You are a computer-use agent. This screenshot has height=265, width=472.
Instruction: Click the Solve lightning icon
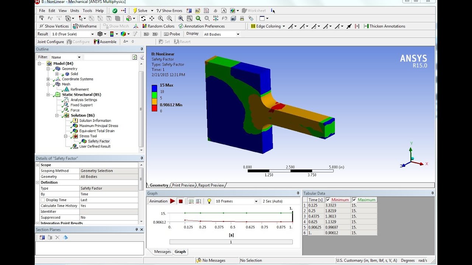pyautogui.click(x=135, y=11)
